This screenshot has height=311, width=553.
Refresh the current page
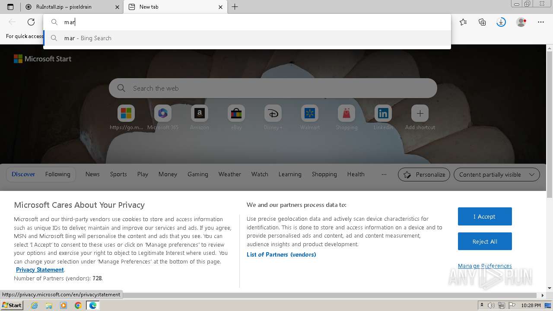(31, 22)
